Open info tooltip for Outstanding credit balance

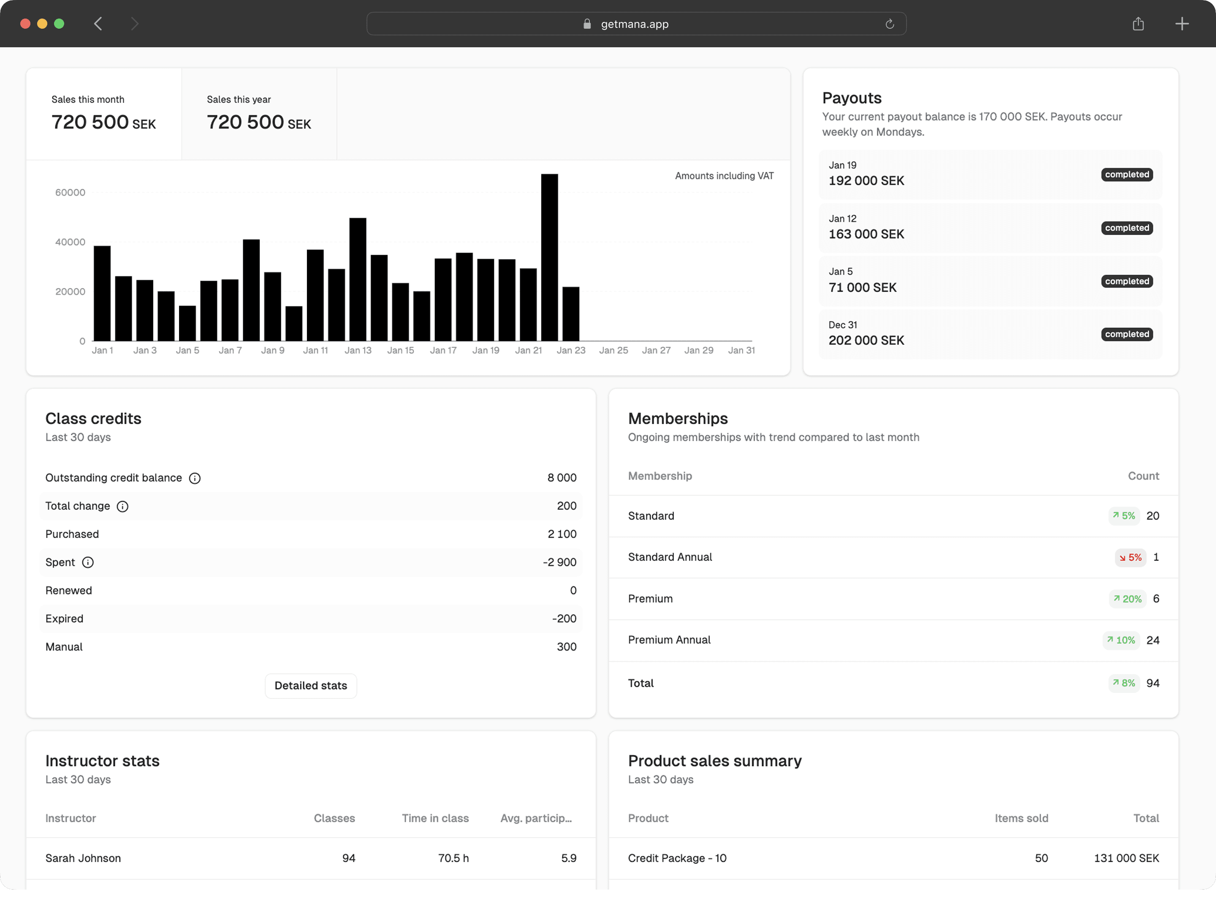[x=195, y=478]
